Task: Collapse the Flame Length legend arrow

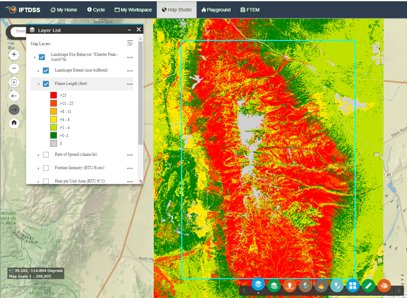Action: [38, 84]
